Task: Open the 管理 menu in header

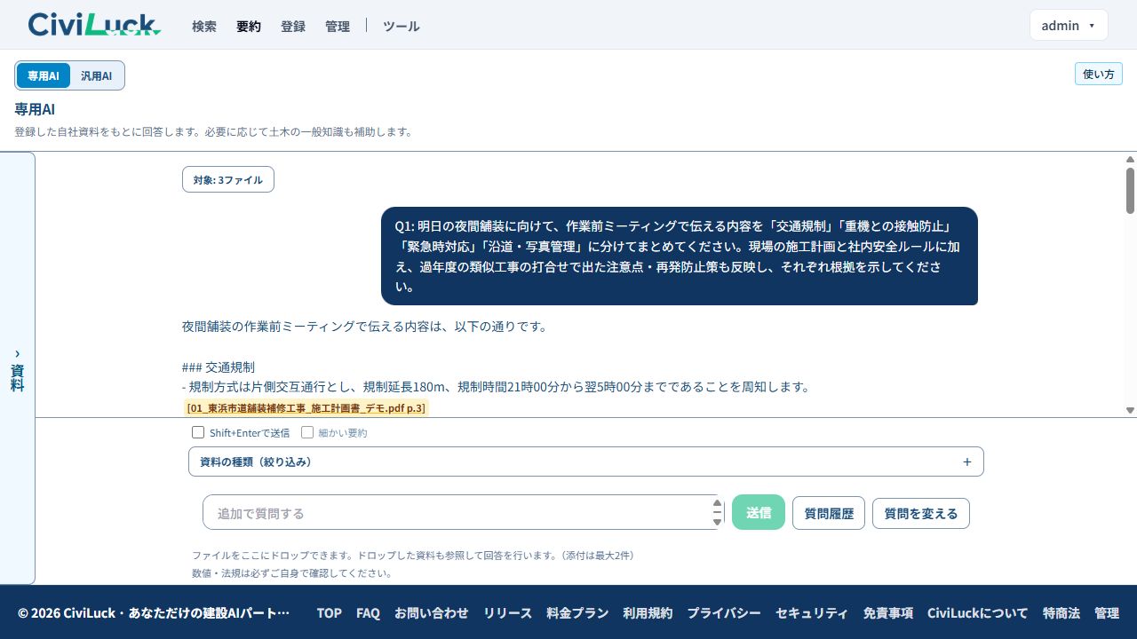Action: [338, 27]
